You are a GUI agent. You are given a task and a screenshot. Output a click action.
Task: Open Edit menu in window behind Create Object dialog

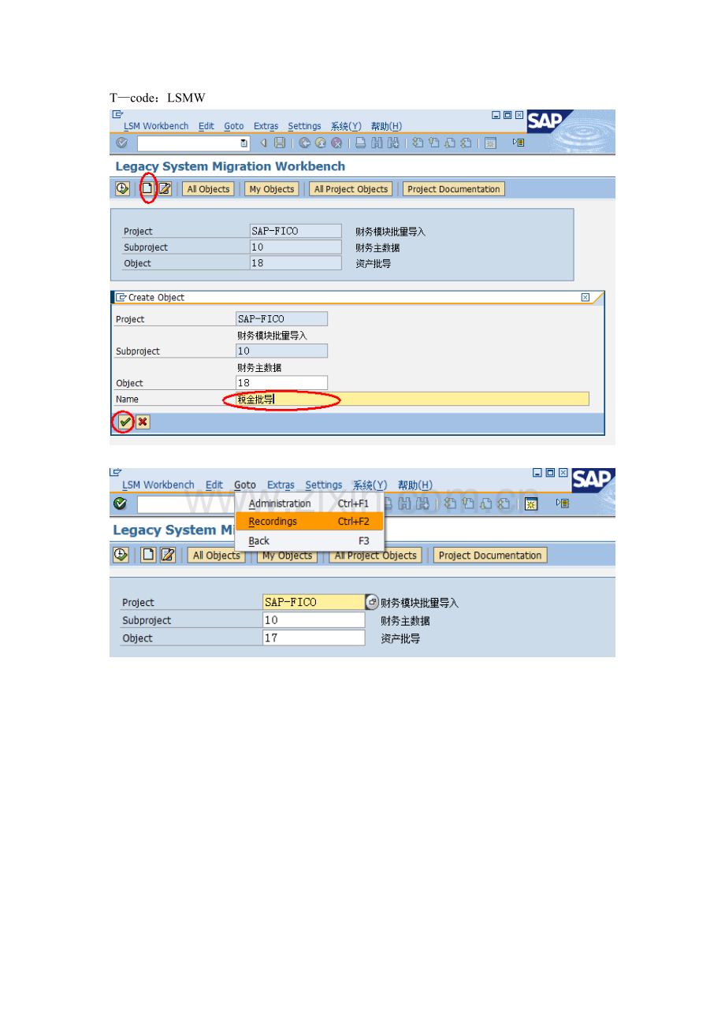[206, 126]
